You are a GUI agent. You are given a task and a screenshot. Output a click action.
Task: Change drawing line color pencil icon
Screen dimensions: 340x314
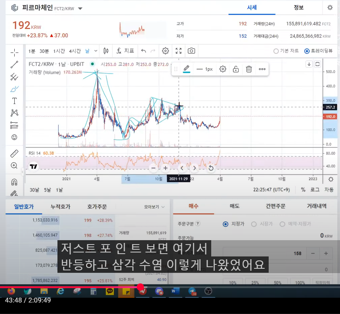click(x=187, y=69)
